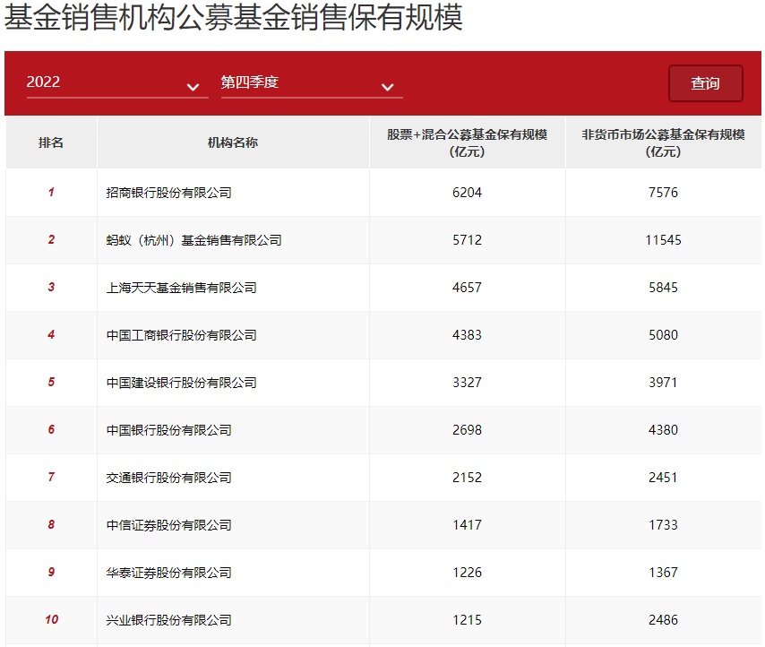765x647 pixels.
Task: Open the 2022 year dropdown
Action: point(117,83)
